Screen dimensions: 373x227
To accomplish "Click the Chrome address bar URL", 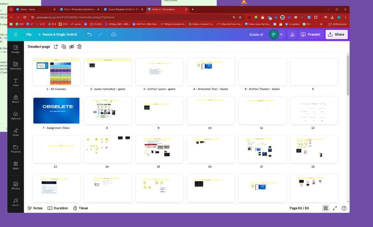I will 75,18.
